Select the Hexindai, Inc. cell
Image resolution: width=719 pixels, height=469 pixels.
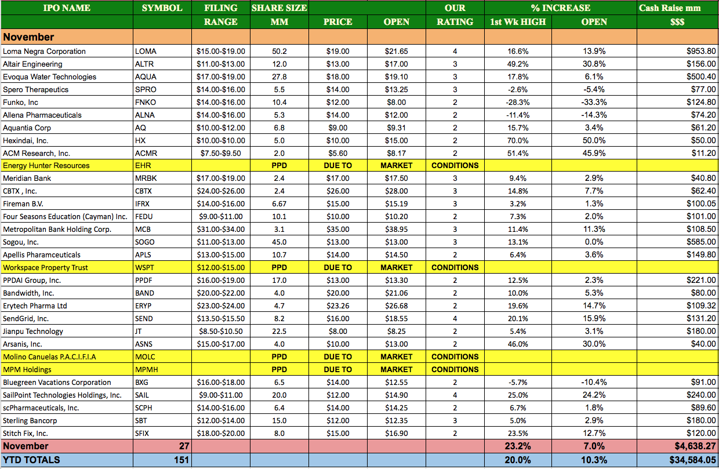[x=67, y=140]
